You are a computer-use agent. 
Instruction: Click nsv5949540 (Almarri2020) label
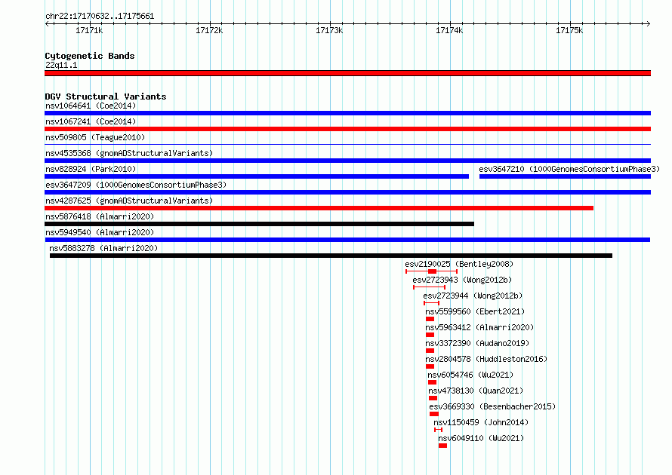tap(100, 232)
